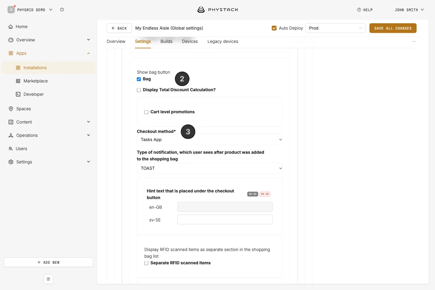Click the Marketplace icon

pos(18,81)
